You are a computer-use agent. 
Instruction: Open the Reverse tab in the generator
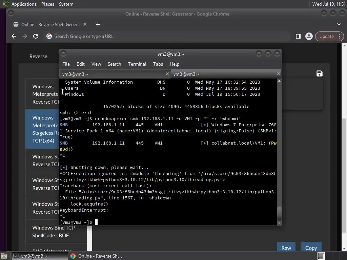click(38, 57)
